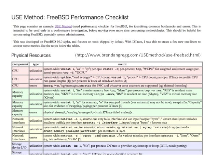
Task: Click the brendangregg.com use-freebsd URL text
Action: pyautogui.click(x=138, y=55)
